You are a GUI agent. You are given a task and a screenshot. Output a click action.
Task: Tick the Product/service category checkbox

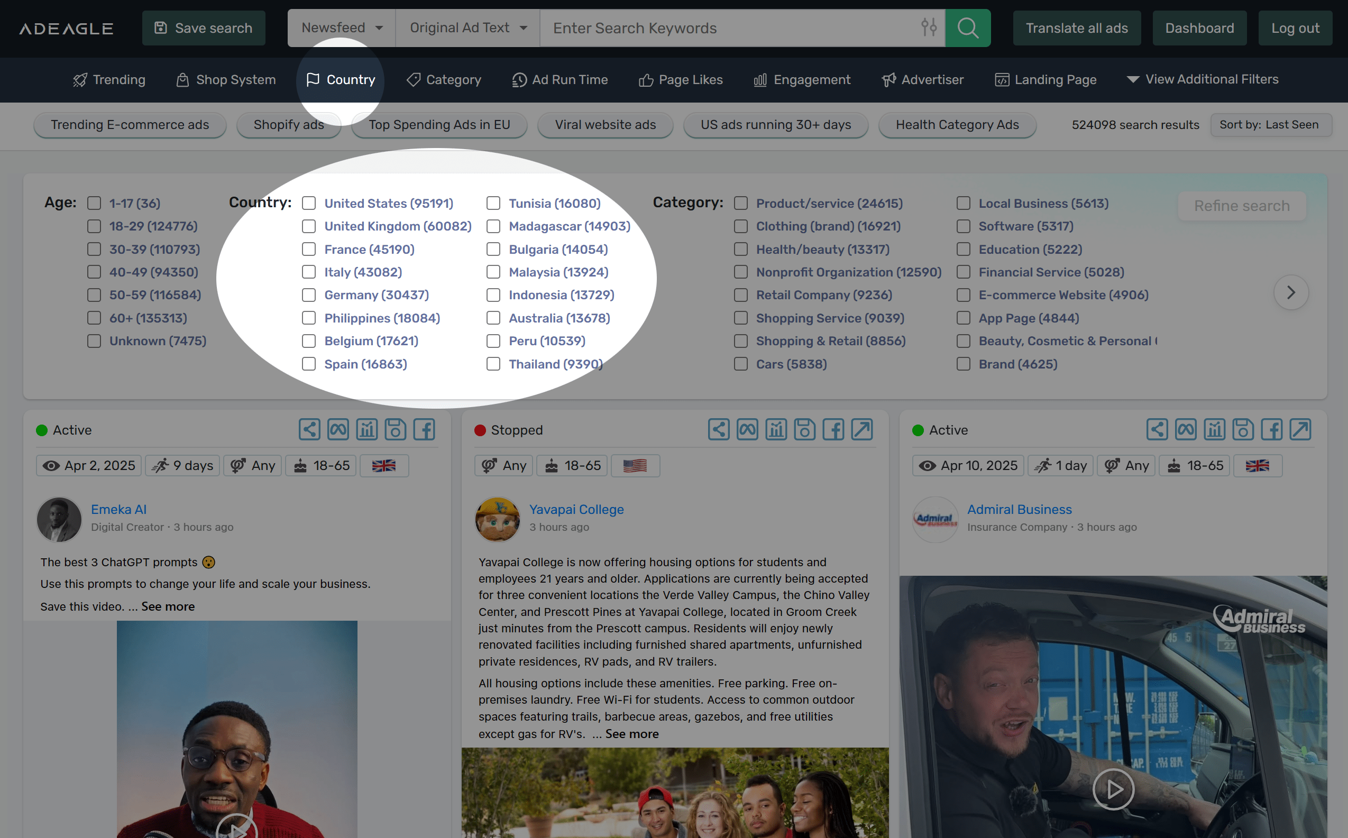[741, 204]
